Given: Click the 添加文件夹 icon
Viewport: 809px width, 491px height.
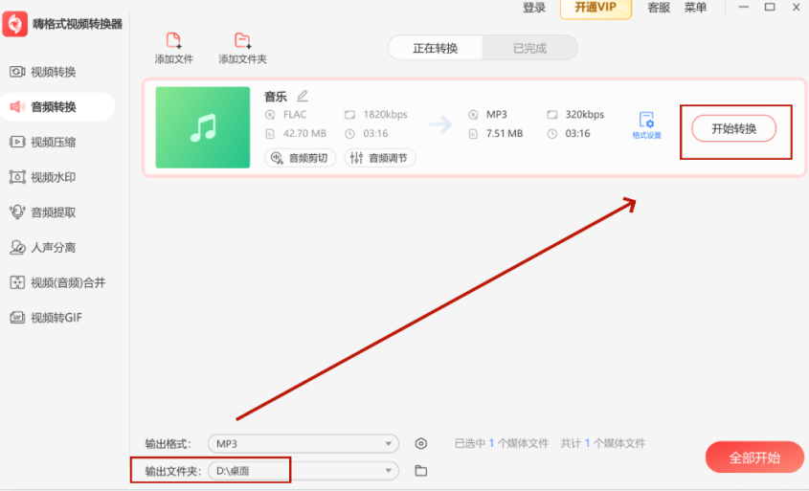Looking at the screenshot, I should [242, 40].
